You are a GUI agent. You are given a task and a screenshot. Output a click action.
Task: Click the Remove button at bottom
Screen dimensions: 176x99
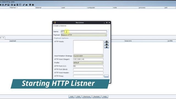[87, 97]
